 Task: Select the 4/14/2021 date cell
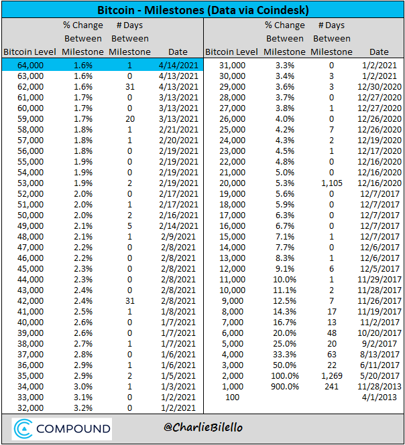coord(178,66)
